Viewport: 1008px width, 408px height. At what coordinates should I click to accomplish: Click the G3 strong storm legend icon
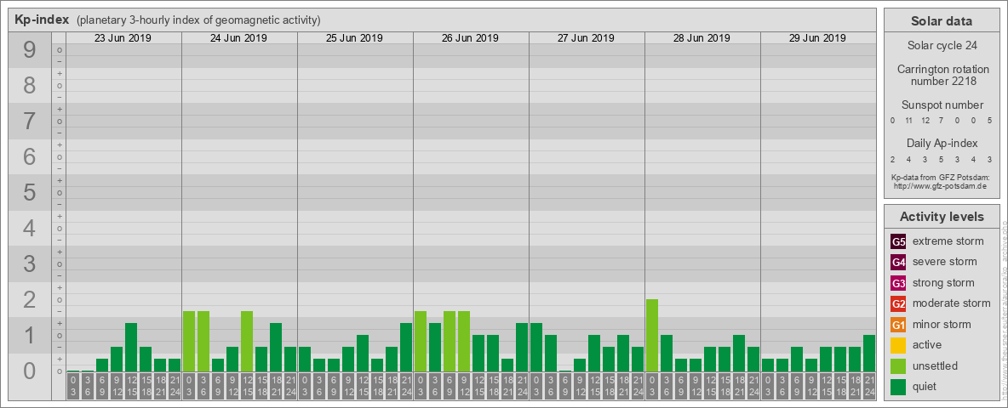pyautogui.click(x=898, y=283)
